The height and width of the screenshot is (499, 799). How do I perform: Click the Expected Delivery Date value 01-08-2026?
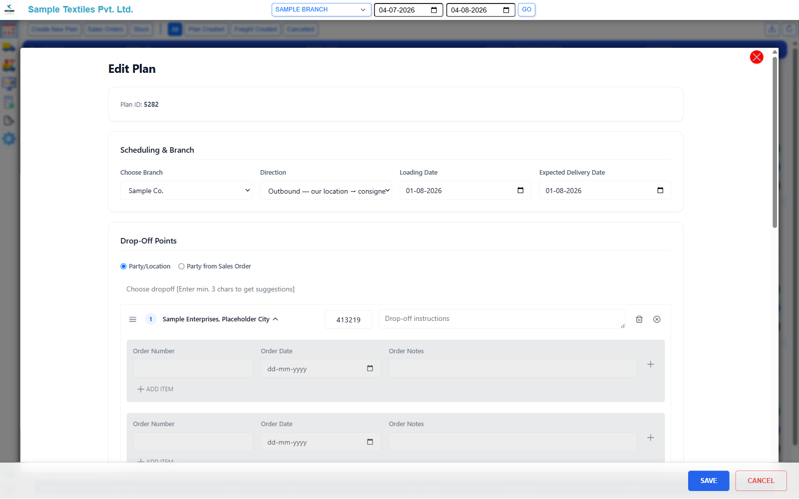click(564, 191)
